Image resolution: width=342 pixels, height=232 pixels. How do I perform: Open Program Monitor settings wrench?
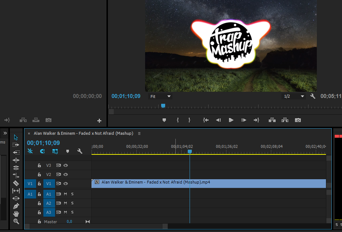click(312, 96)
